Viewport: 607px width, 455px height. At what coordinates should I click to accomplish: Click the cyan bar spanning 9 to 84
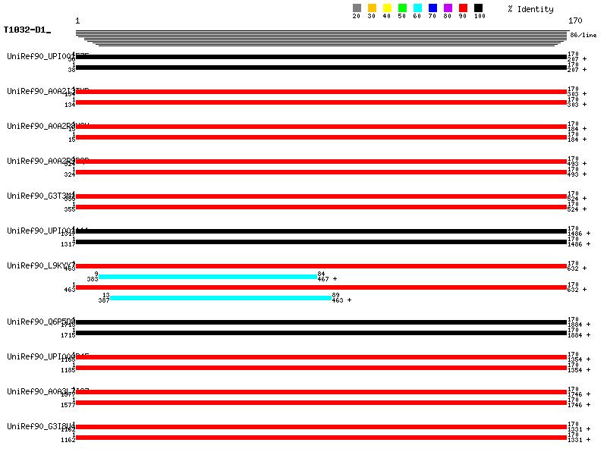208,277
